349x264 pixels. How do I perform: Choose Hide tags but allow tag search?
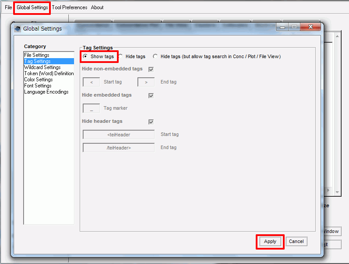point(155,56)
